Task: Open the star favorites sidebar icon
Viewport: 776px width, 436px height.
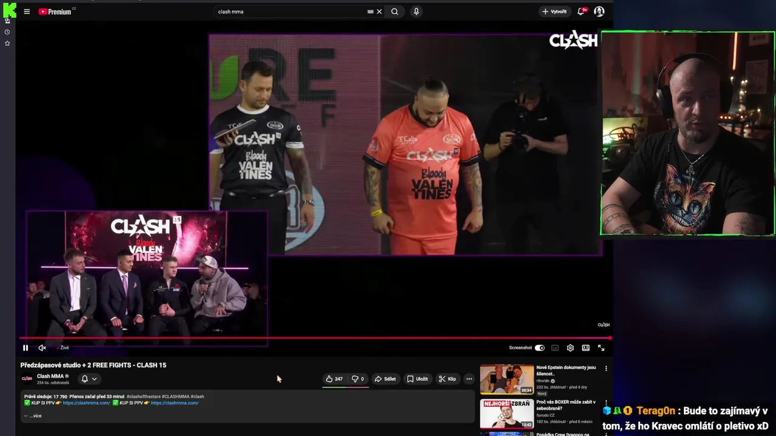Action: pyautogui.click(x=7, y=44)
